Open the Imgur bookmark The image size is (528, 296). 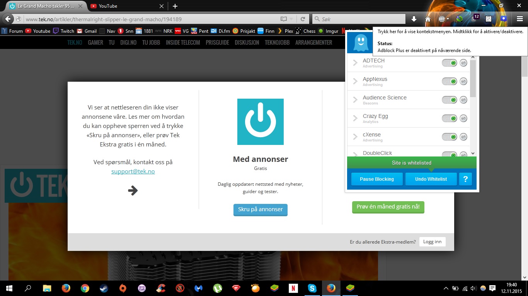328,31
